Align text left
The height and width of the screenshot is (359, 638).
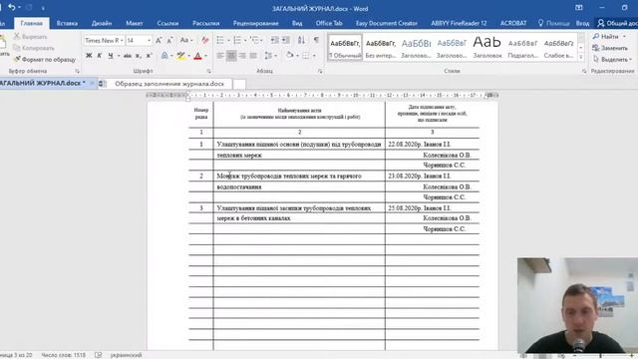220,56
